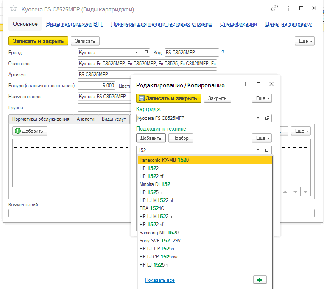Click the Подбор button
Screen dimensions: 324x289
pyautogui.click(x=180, y=138)
